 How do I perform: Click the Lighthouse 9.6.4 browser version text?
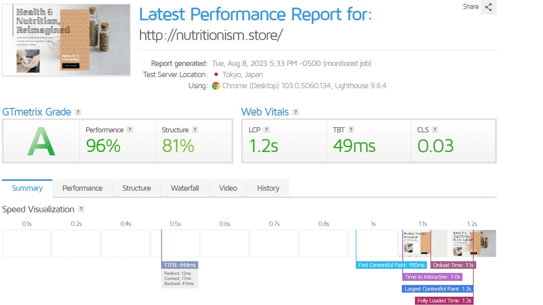tap(360, 86)
